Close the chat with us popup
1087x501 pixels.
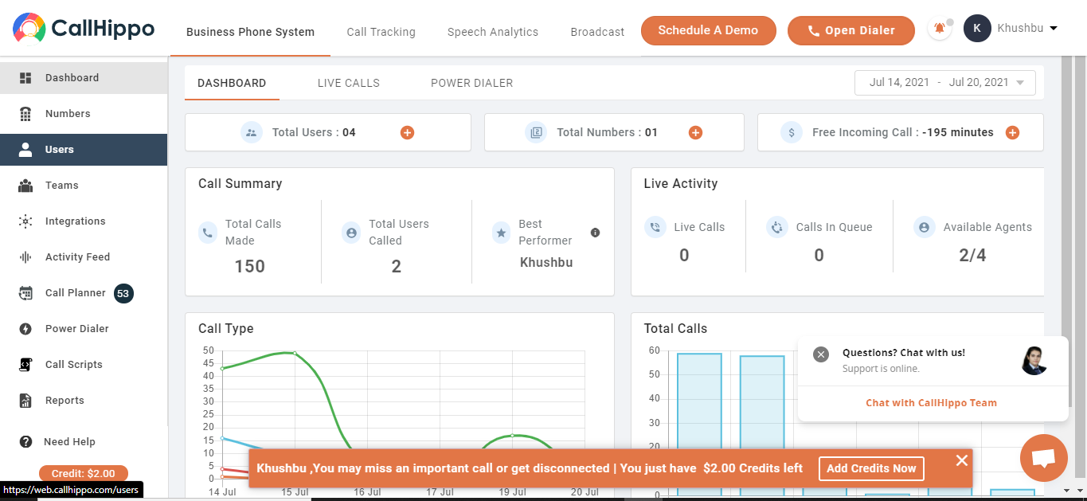[x=821, y=354]
